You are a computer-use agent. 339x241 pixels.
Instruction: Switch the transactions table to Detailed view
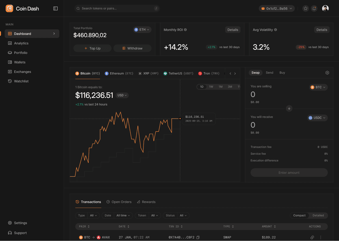[318, 215]
